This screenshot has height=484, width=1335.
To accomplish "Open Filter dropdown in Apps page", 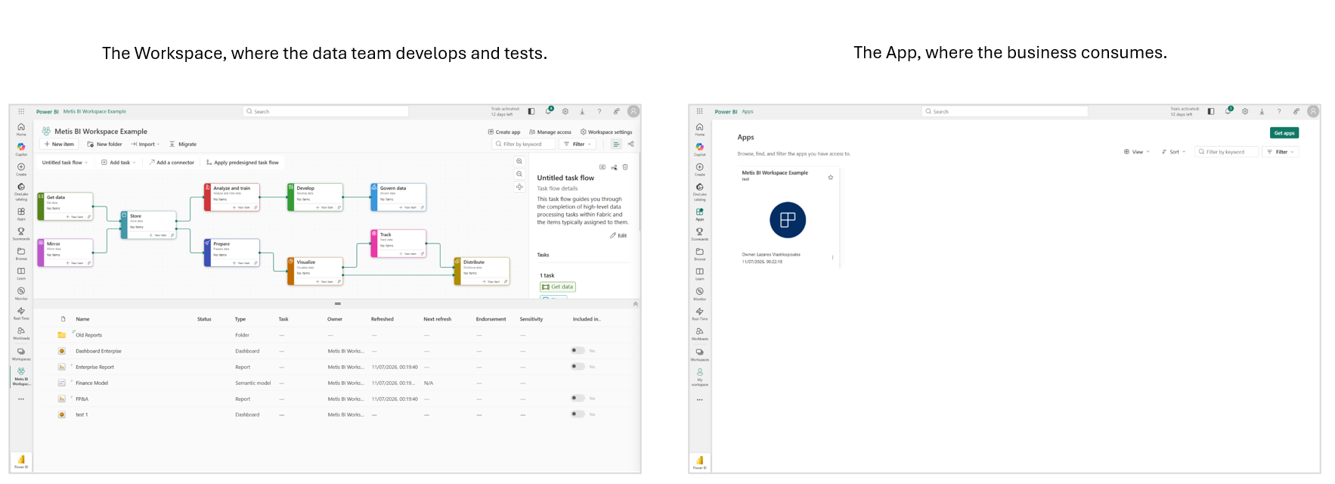I will pos(1281,152).
